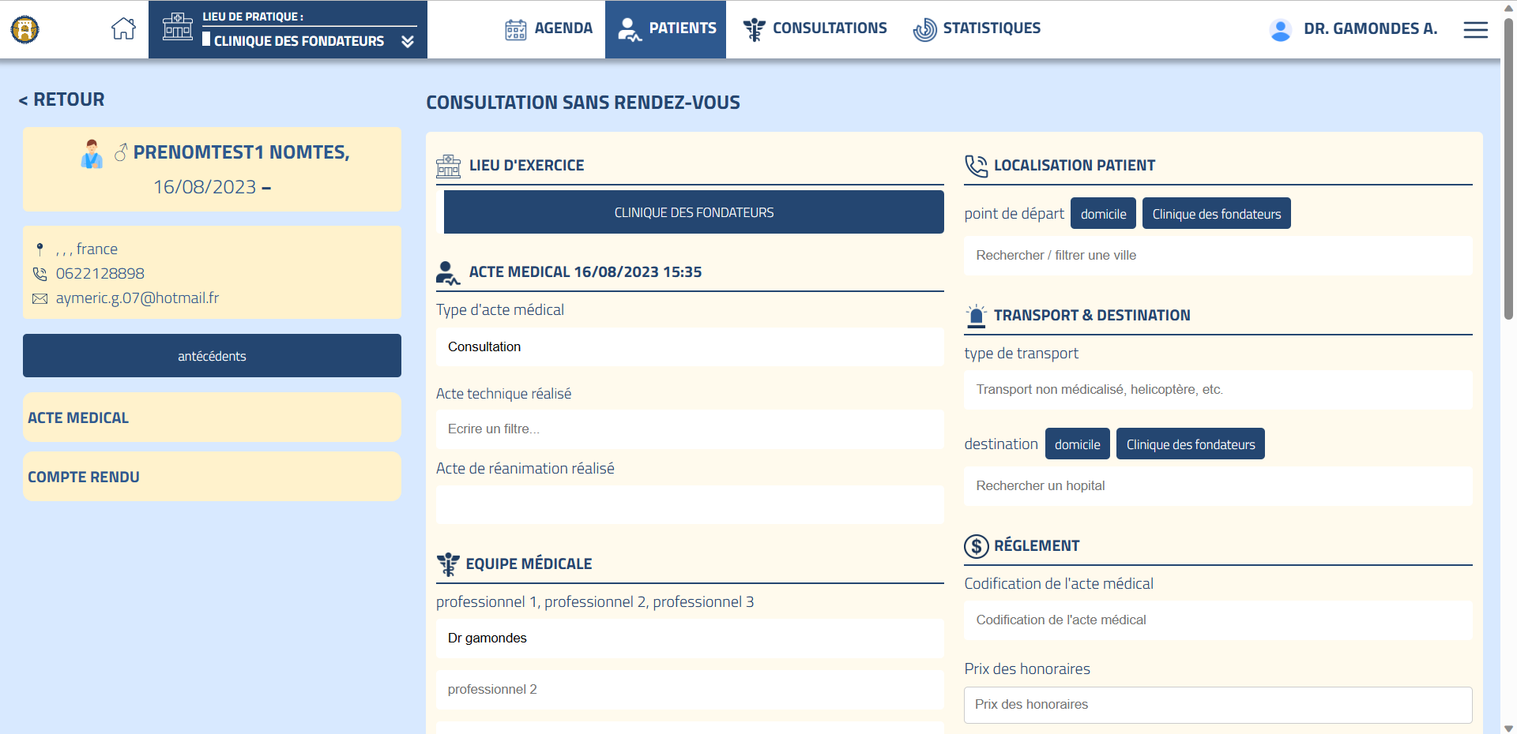The height and width of the screenshot is (734, 1517).
Task: Click the site logo emblem
Action: click(24, 29)
